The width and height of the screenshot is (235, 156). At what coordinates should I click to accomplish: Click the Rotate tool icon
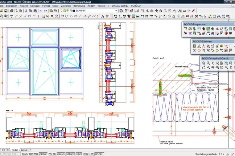click(161, 11)
